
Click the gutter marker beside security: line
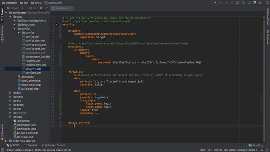[57, 24]
